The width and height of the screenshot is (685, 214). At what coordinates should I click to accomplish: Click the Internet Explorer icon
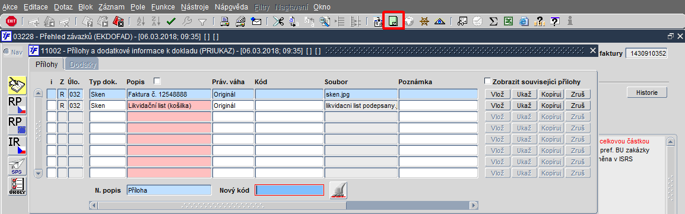[524, 21]
